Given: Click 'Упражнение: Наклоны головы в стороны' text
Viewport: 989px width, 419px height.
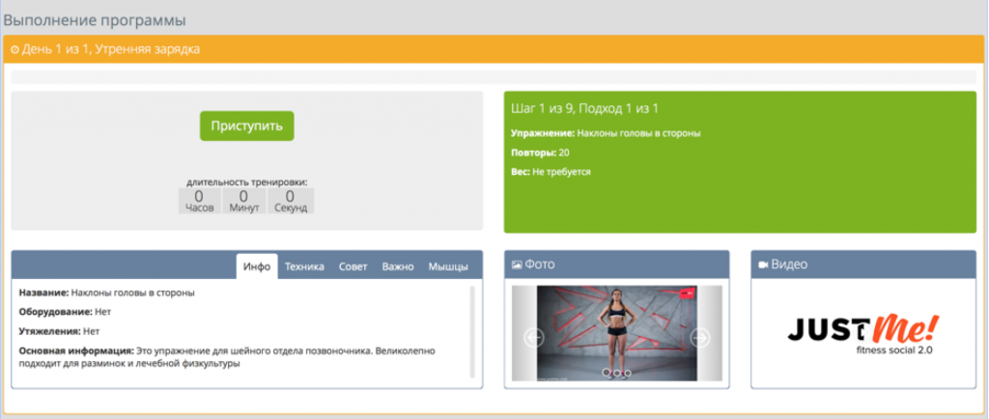Looking at the screenshot, I should pos(606,133).
